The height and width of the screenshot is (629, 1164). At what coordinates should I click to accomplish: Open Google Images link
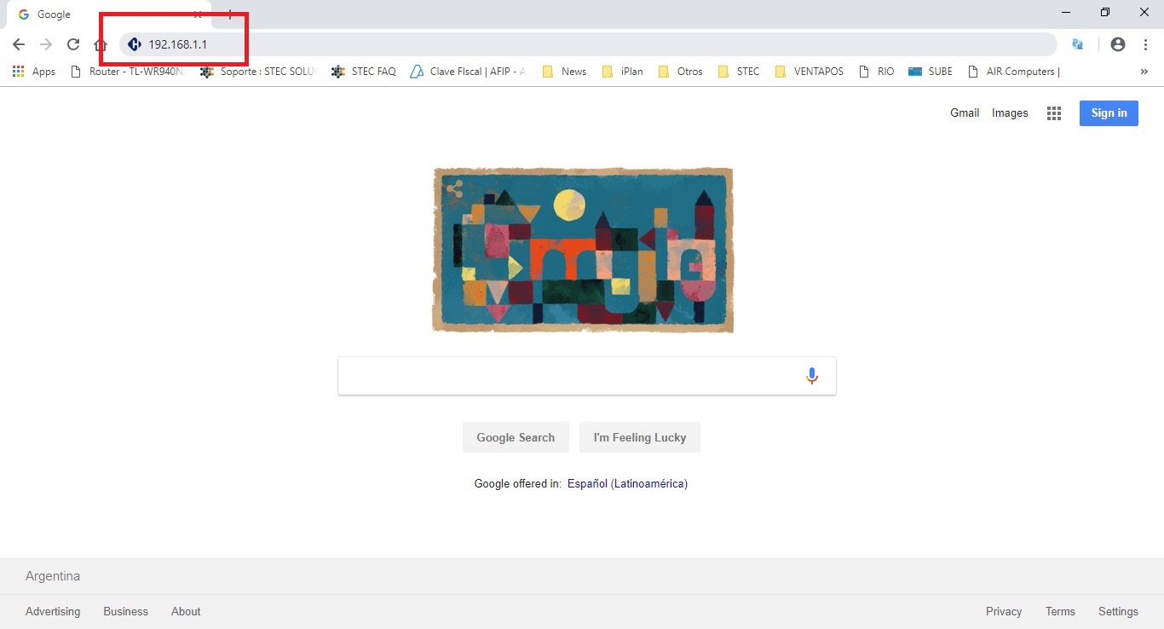pyautogui.click(x=1010, y=113)
